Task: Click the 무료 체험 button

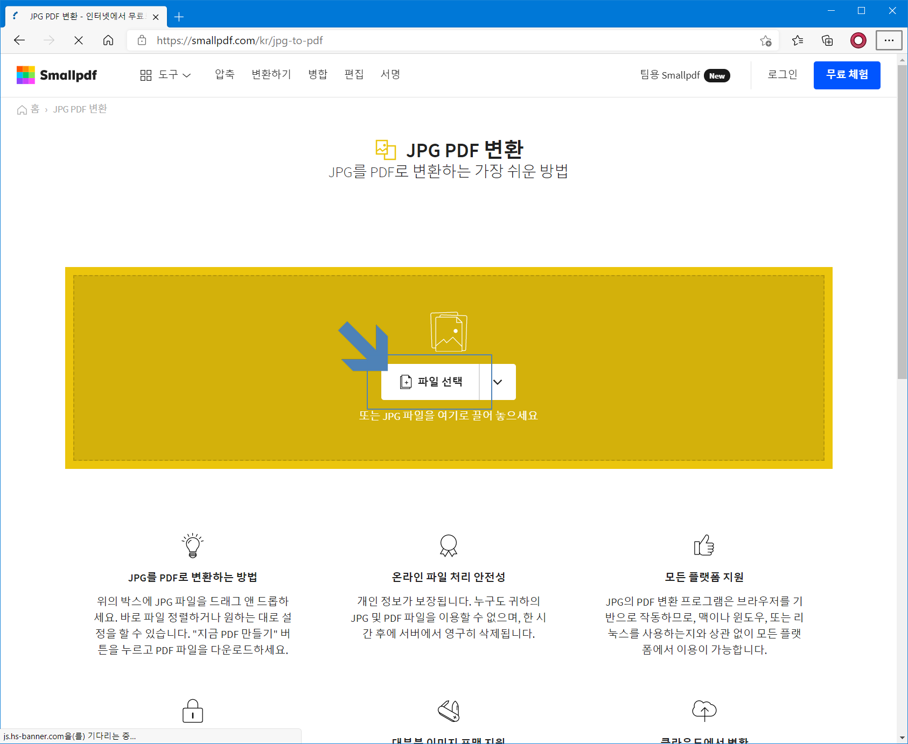Action: [847, 75]
